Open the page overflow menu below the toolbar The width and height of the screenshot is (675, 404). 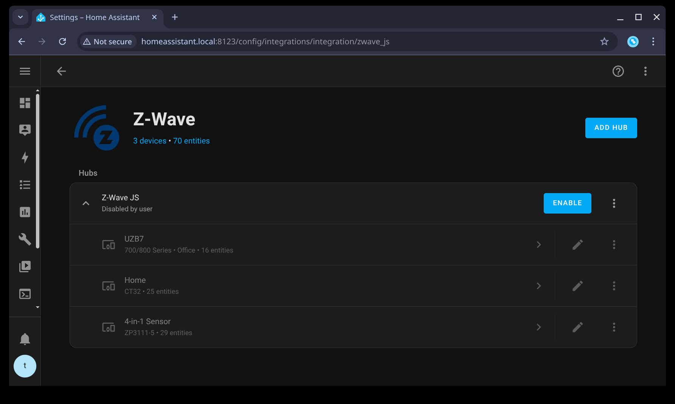[x=645, y=71]
